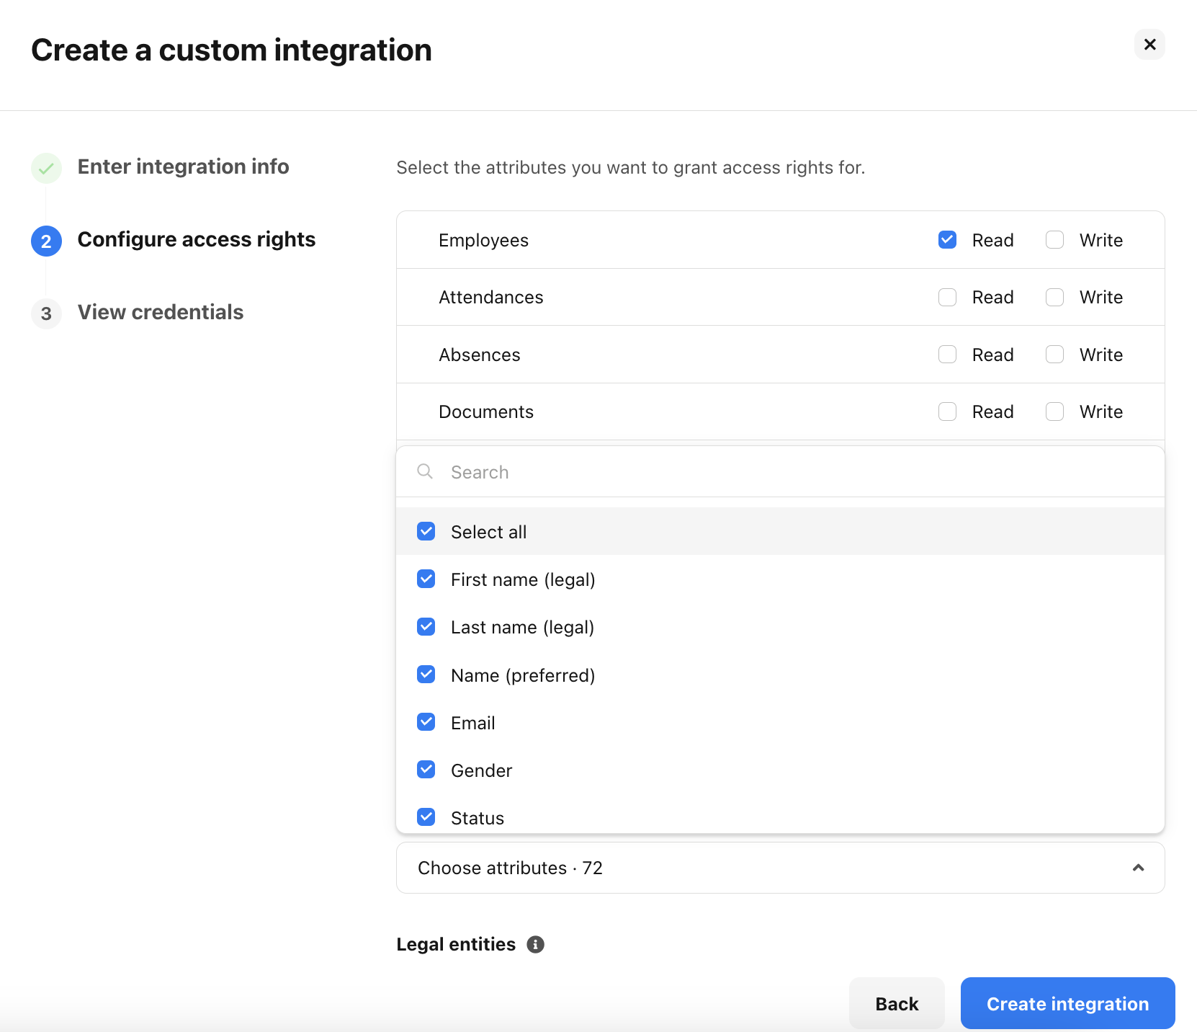
Task: Go to Enter integration info step
Action: (x=183, y=166)
